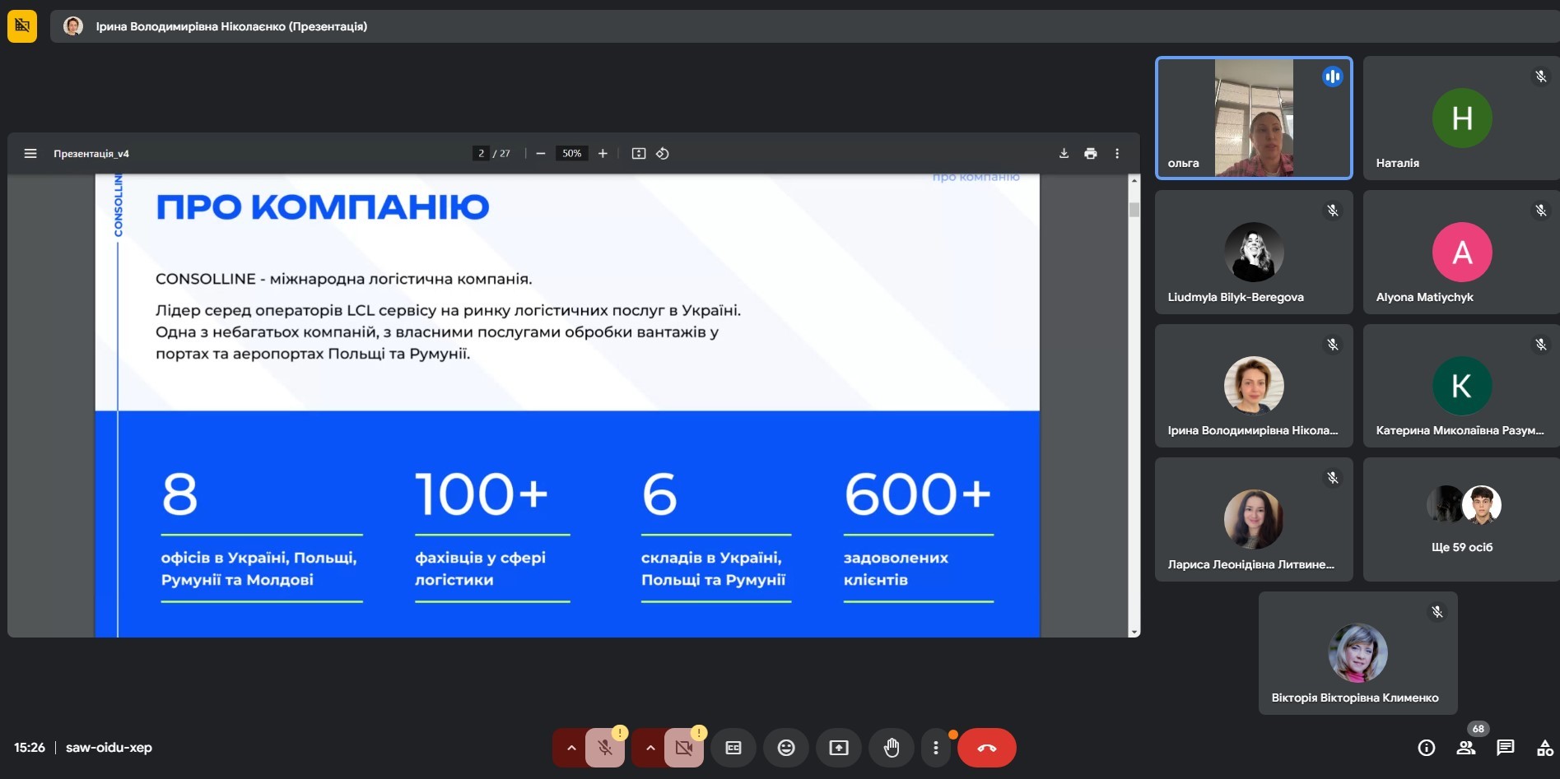Open more options in call controls

pos(936,748)
